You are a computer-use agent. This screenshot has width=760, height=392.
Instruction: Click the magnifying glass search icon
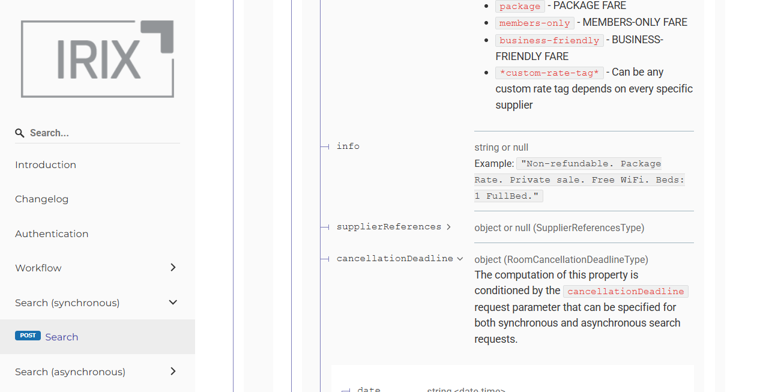[x=20, y=133]
